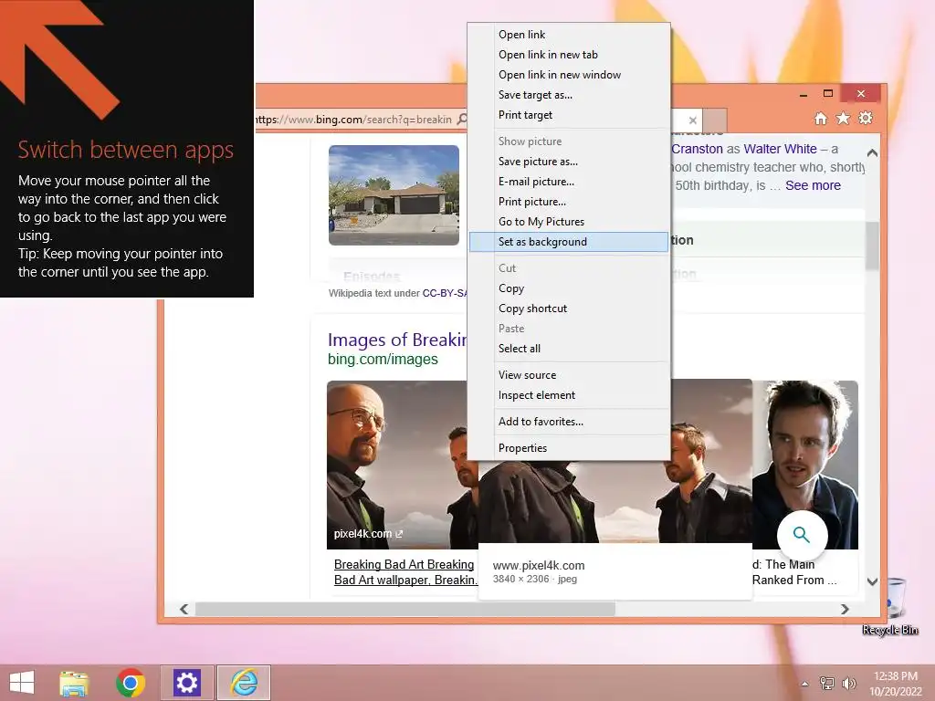Select Open link in new window
The width and height of the screenshot is (935, 701).
pos(568,75)
